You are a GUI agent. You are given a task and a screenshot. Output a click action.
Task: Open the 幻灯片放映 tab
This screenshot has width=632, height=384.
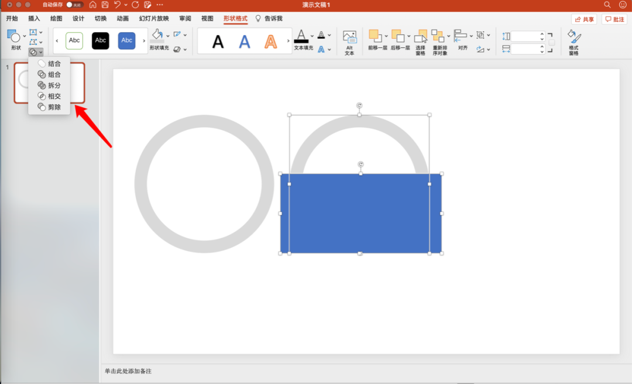(x=154, y=19)
